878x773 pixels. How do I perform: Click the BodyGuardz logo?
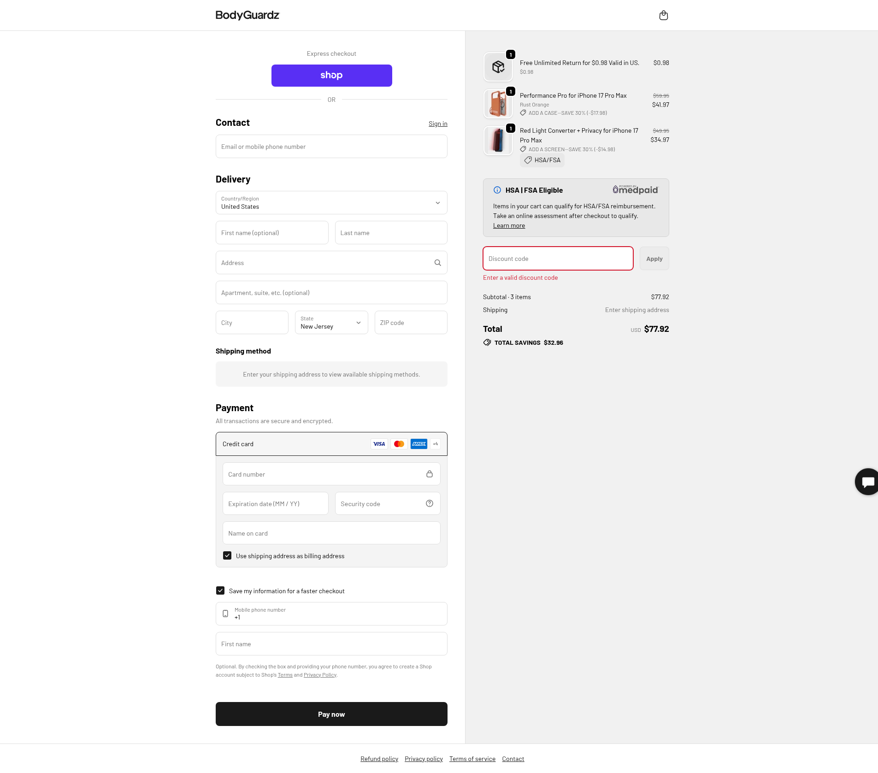pyautogui.click(x=247, y=15)
